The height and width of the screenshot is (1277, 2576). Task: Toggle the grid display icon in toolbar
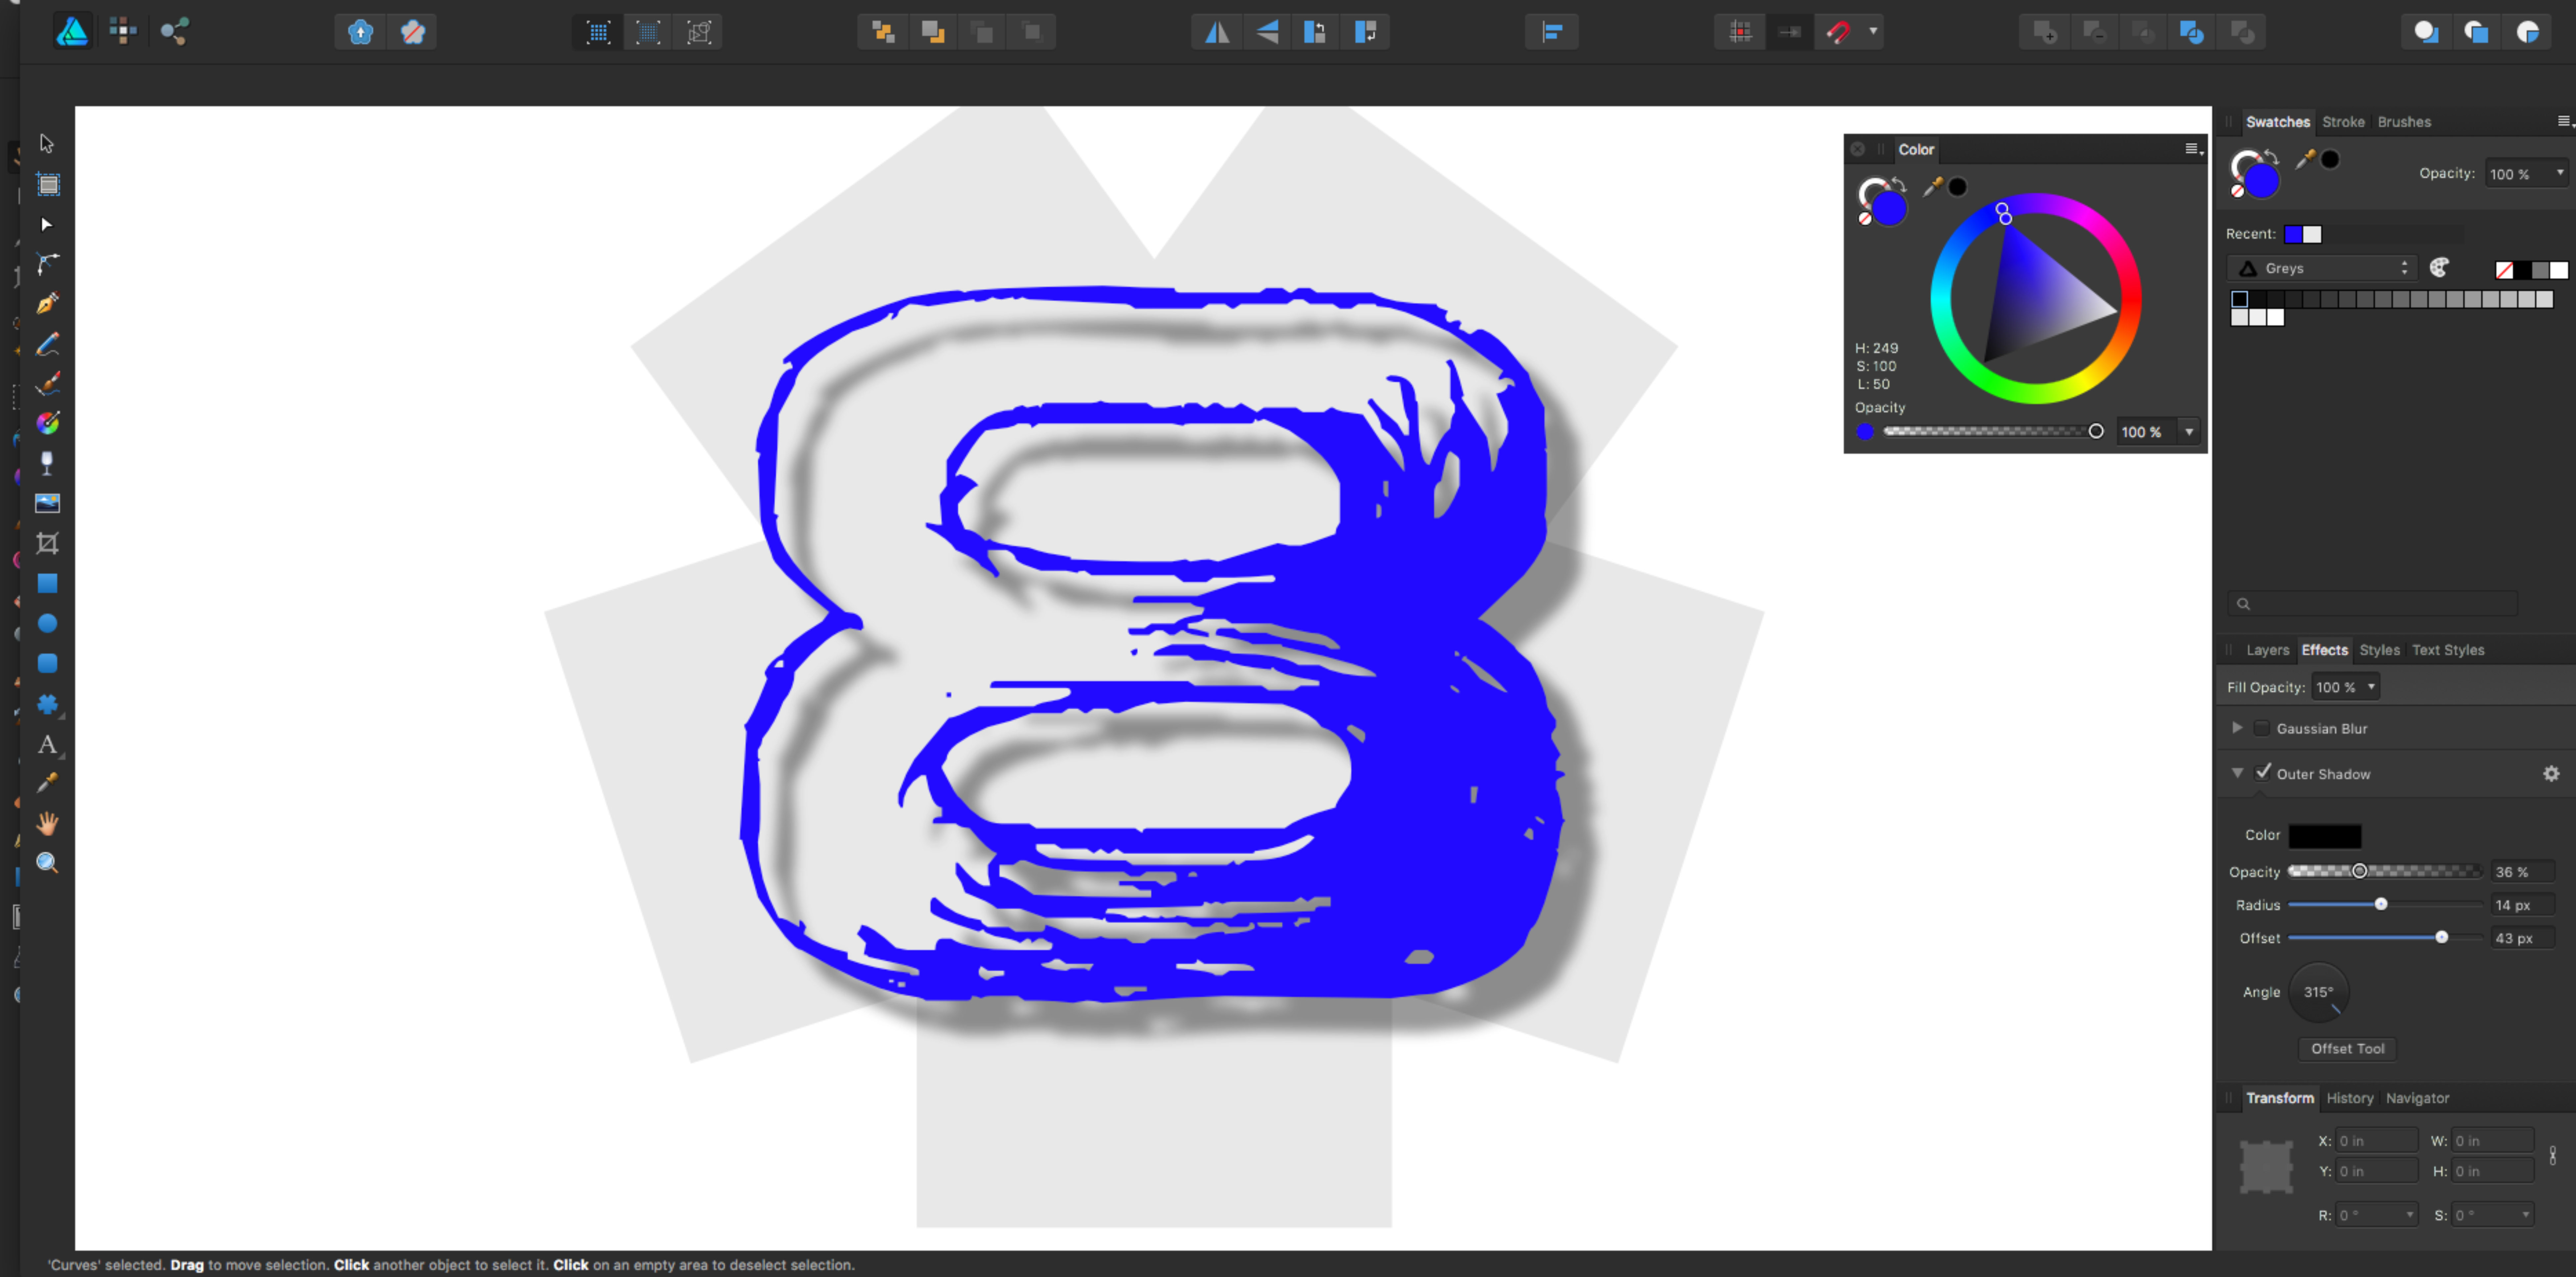1741,32
